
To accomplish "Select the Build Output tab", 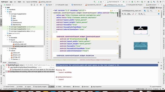I will tap(12, 62).
